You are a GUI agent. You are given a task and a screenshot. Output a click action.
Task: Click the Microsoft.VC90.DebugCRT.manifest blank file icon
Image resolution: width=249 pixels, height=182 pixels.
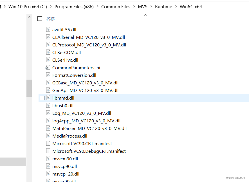tap(48, 151)
